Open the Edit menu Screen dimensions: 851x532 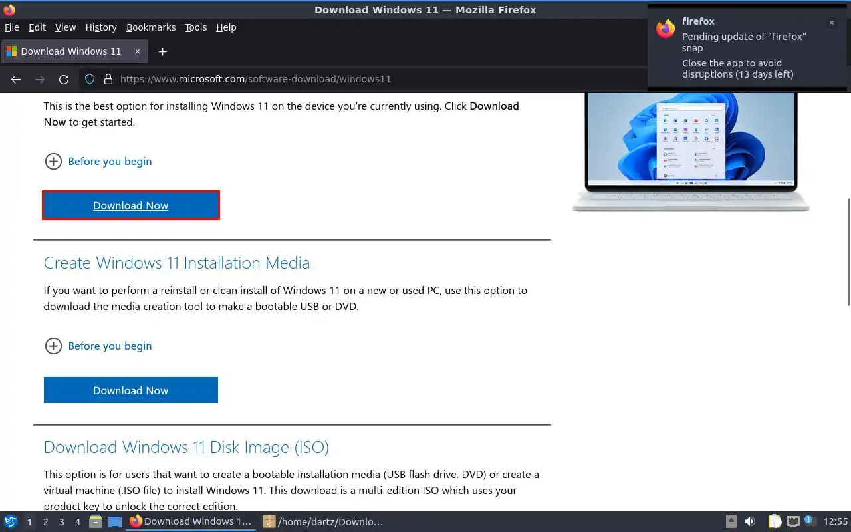pos(37,27)
